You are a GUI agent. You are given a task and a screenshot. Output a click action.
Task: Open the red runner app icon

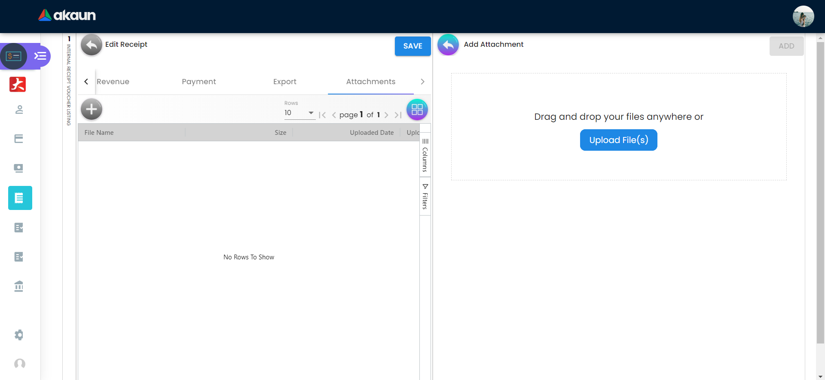(18, 84)
